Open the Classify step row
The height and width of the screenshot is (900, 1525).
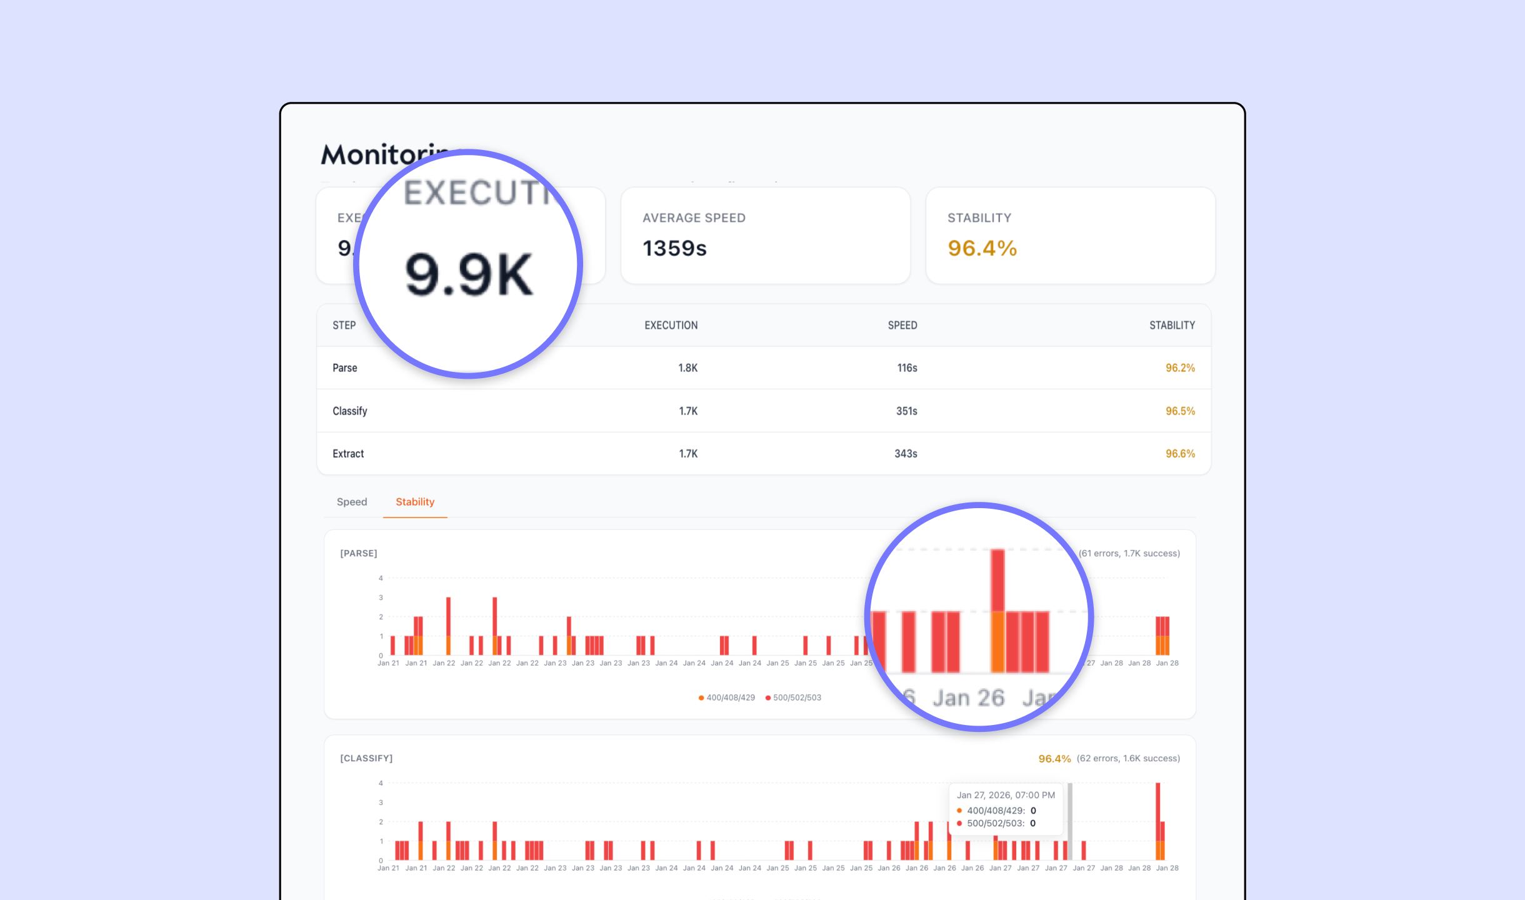pos(349,411)
